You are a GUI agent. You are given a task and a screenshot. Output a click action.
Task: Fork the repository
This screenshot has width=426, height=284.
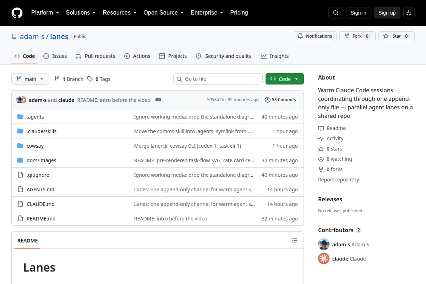coord(357,36)
